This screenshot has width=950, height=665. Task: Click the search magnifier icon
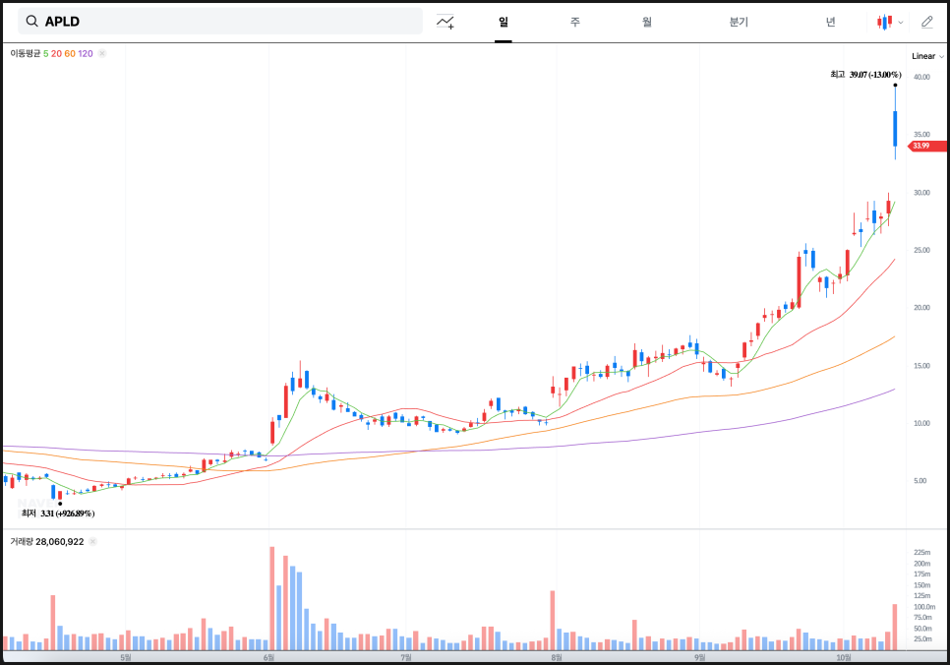[31, 21]
